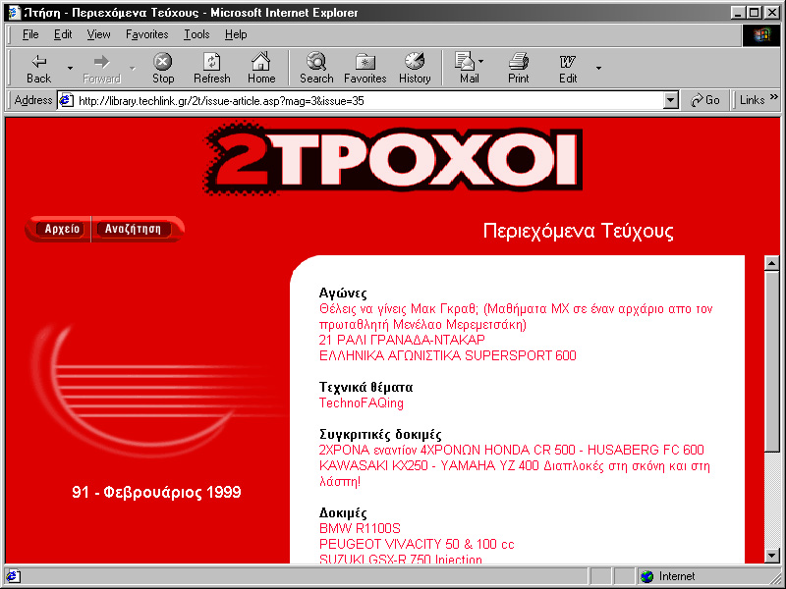Click the status bar page icon

13,576
